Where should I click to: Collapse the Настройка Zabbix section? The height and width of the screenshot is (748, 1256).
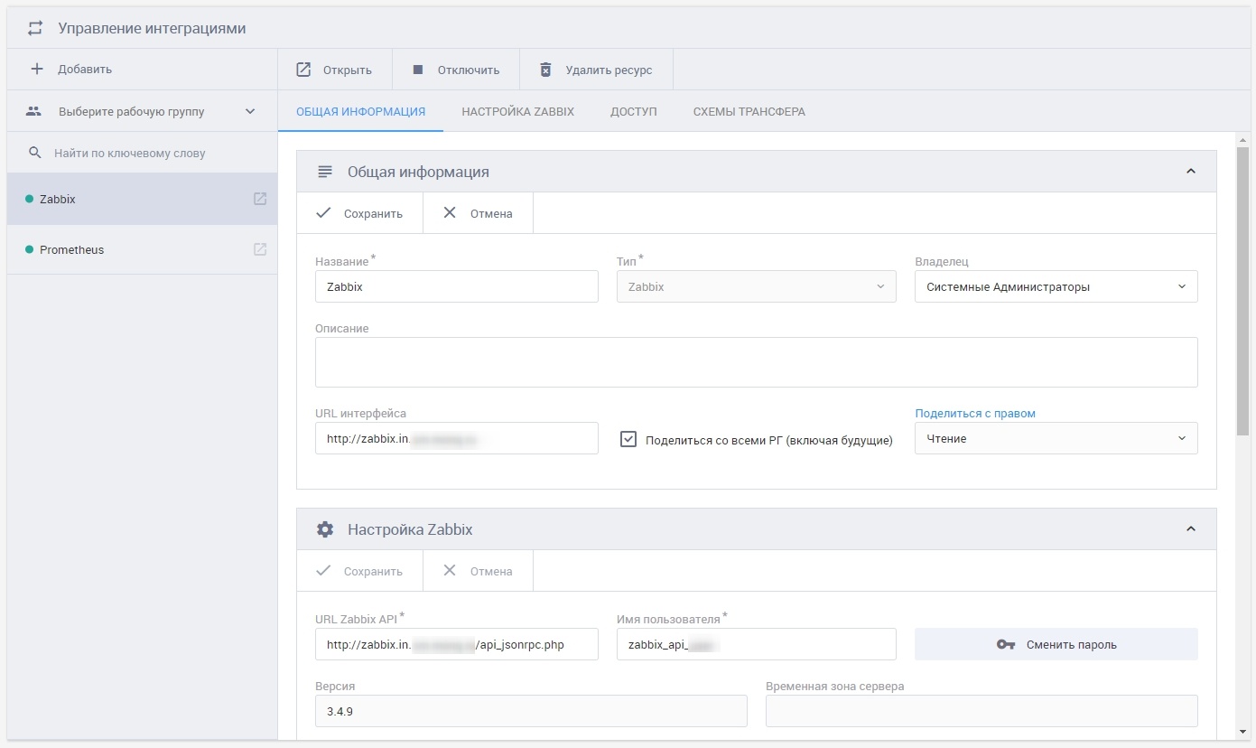click(x=1190, y=529)
